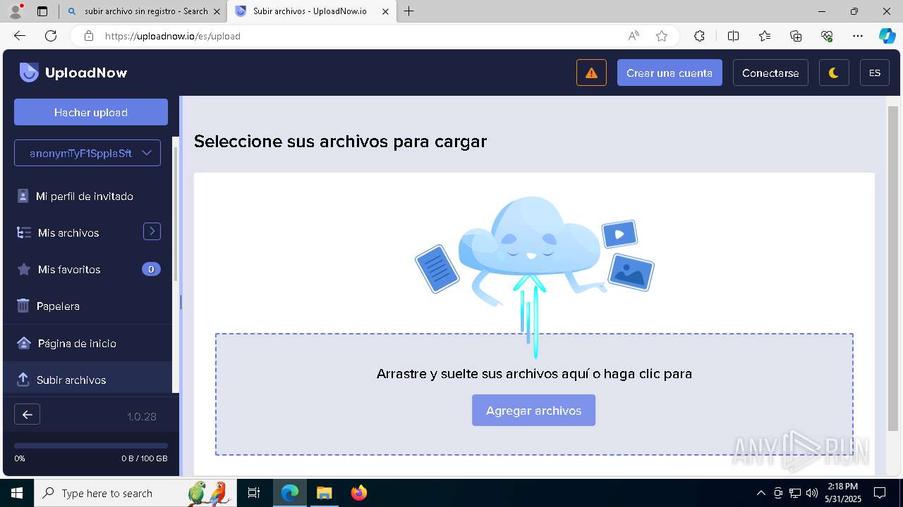Click the page vertical scrollbar

click(893, 268)
